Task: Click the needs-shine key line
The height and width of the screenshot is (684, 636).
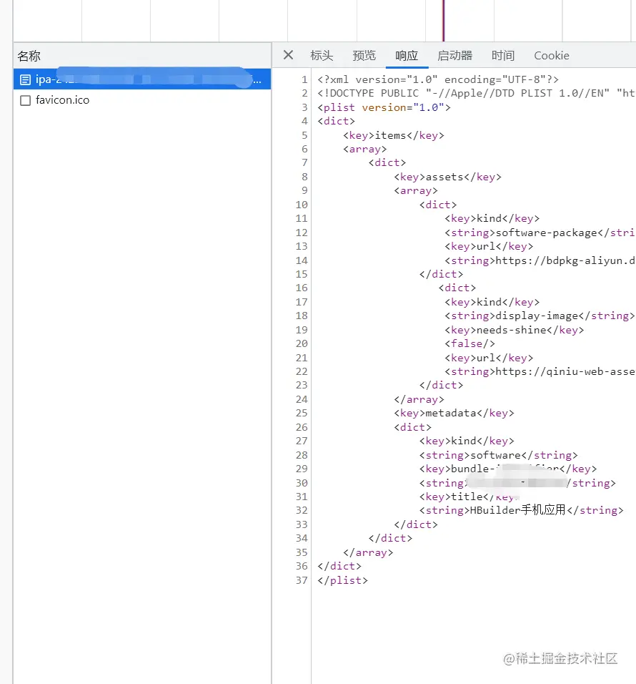Action: point(514,330)
